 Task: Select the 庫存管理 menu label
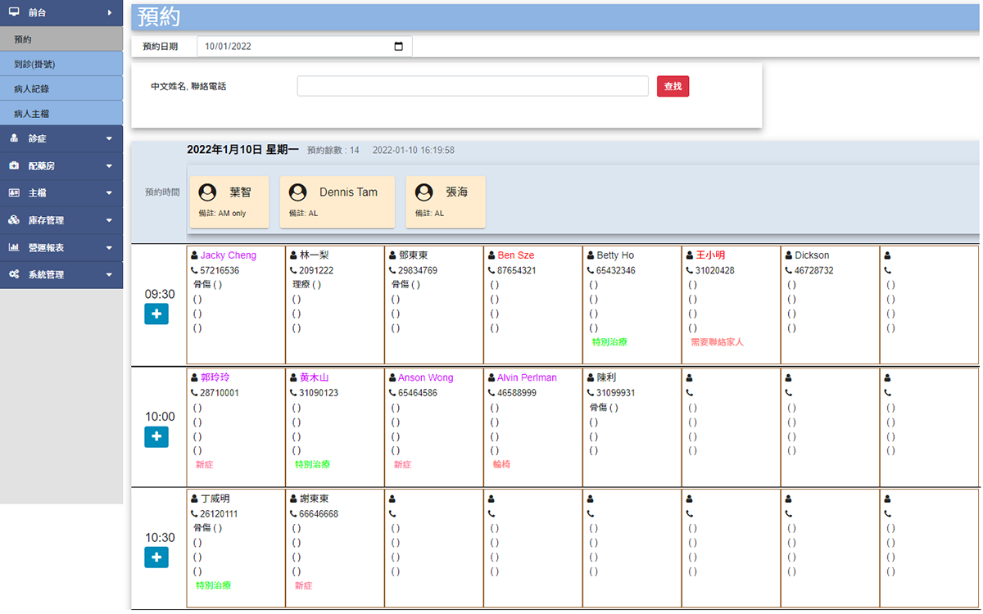point(46,220)
